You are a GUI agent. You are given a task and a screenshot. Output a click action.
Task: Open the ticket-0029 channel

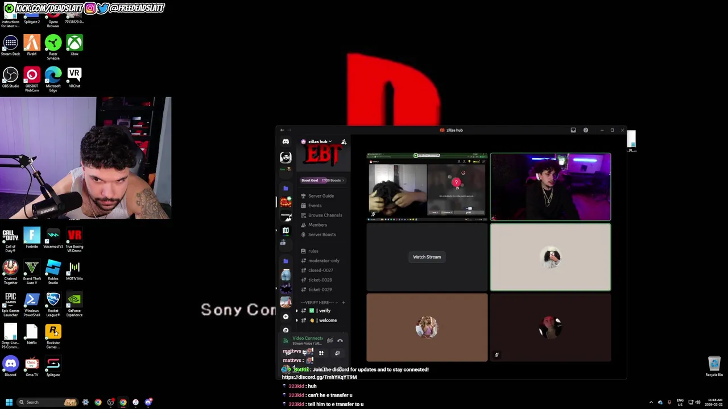pyautogui.click(x=320, y=290)
